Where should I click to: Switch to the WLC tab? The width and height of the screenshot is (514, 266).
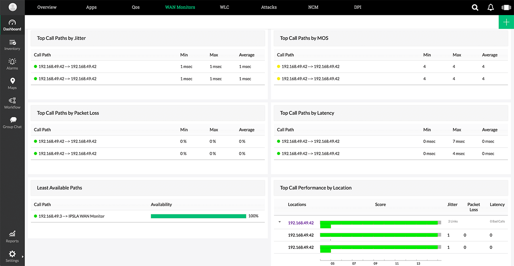(x=225, y=7)
